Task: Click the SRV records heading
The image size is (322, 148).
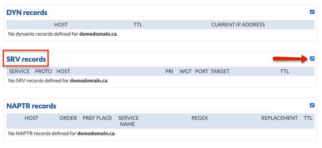Action: pyautogui.click(x=26, y=59)
